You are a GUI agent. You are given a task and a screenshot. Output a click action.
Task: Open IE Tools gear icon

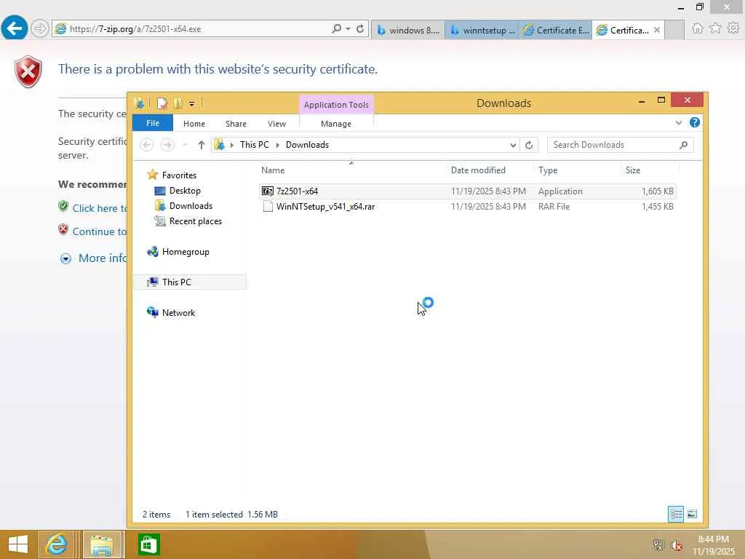[733, 28]
